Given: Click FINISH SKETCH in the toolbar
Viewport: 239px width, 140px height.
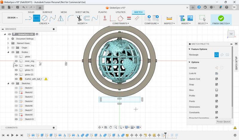Looking at the screenshot, I should click(x=221, y=20).
